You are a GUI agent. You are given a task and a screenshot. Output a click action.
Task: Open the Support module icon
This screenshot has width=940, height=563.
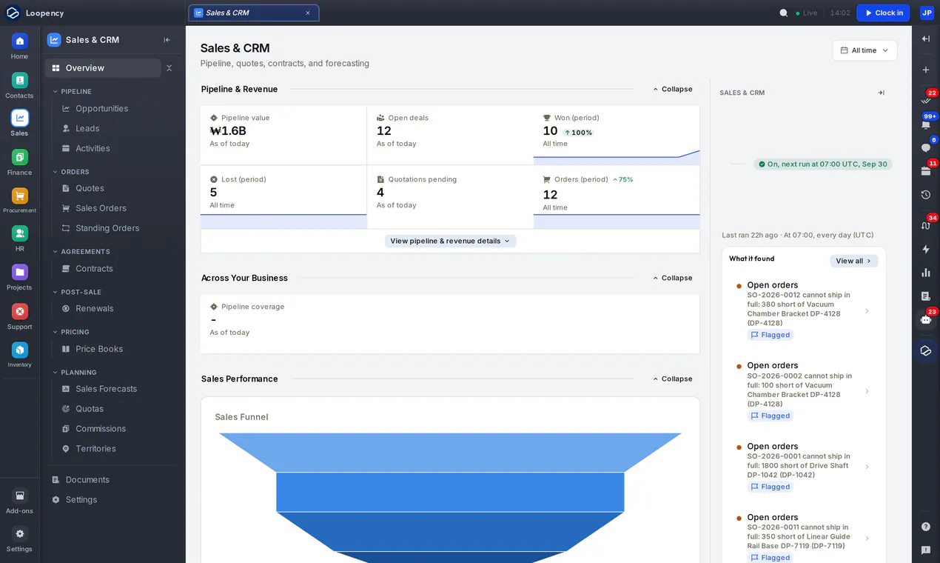click(20, 311)
